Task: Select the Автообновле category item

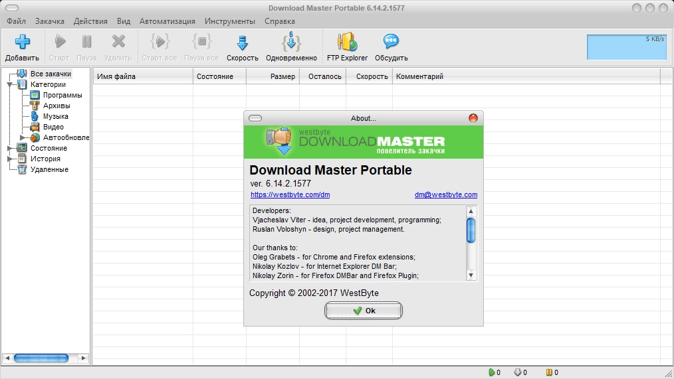Action: [66, 138]
